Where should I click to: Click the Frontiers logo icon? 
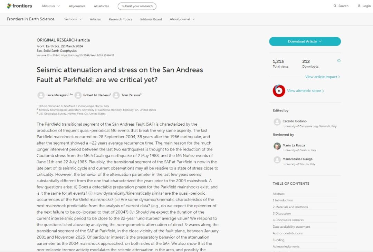(x=9, y=6)
